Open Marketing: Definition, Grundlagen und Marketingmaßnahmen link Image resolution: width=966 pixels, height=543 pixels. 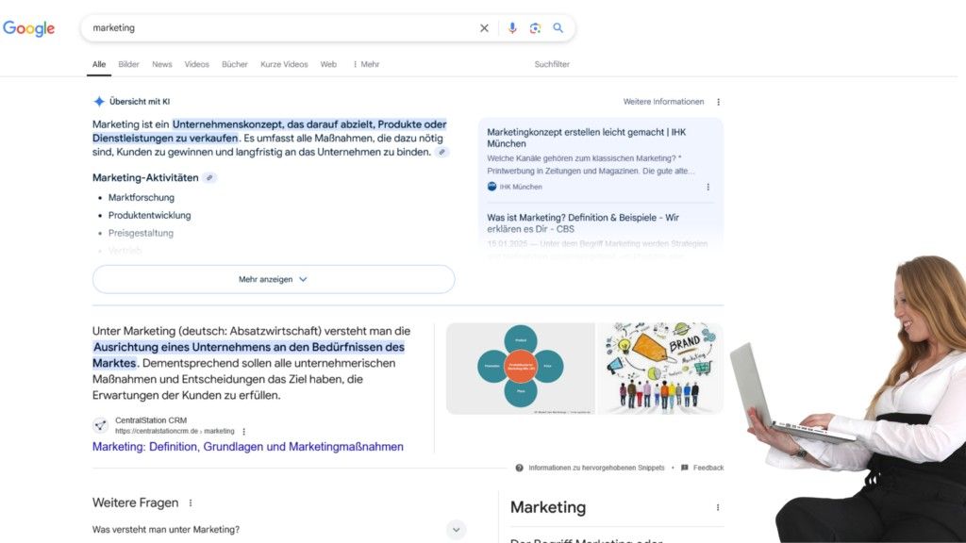[248, 447]
